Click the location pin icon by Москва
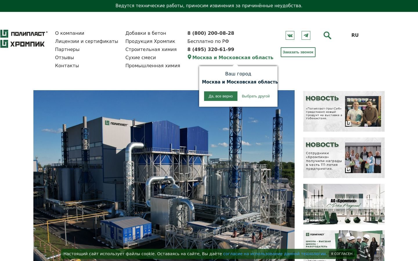 pos(189,57)
